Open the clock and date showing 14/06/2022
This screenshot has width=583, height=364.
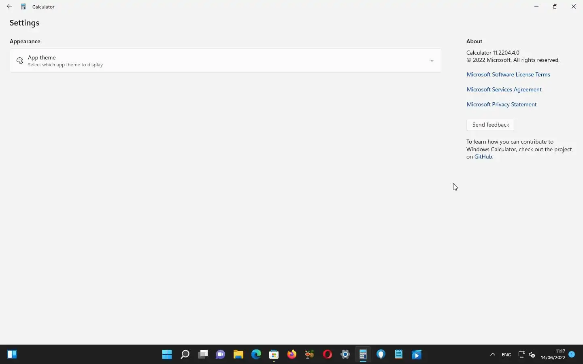[x=553, y=354]
